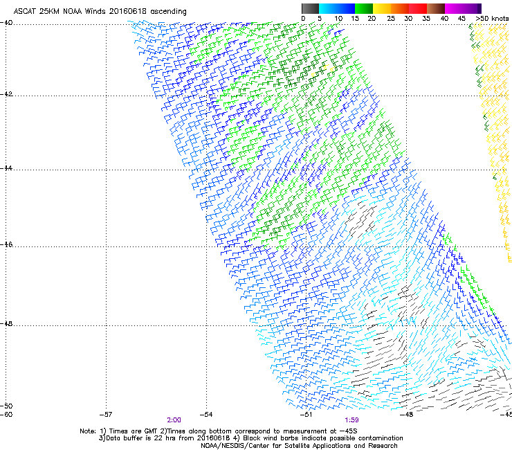The height and width of the screenshot is (450, 512).
Task: Click the -57 longitude axis label
Action: pyautogui.click(x=106, y=415)
